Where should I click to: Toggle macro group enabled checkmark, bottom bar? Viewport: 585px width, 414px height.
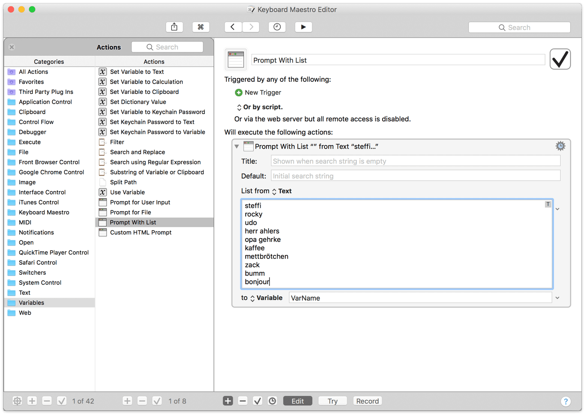click(x=62, y=401)
